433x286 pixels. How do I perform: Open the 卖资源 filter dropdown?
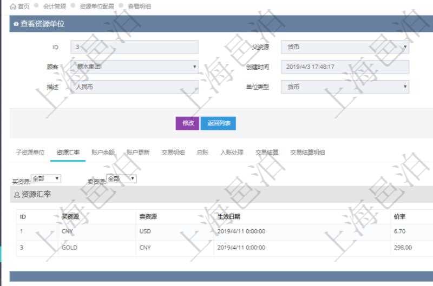(121, 179)
